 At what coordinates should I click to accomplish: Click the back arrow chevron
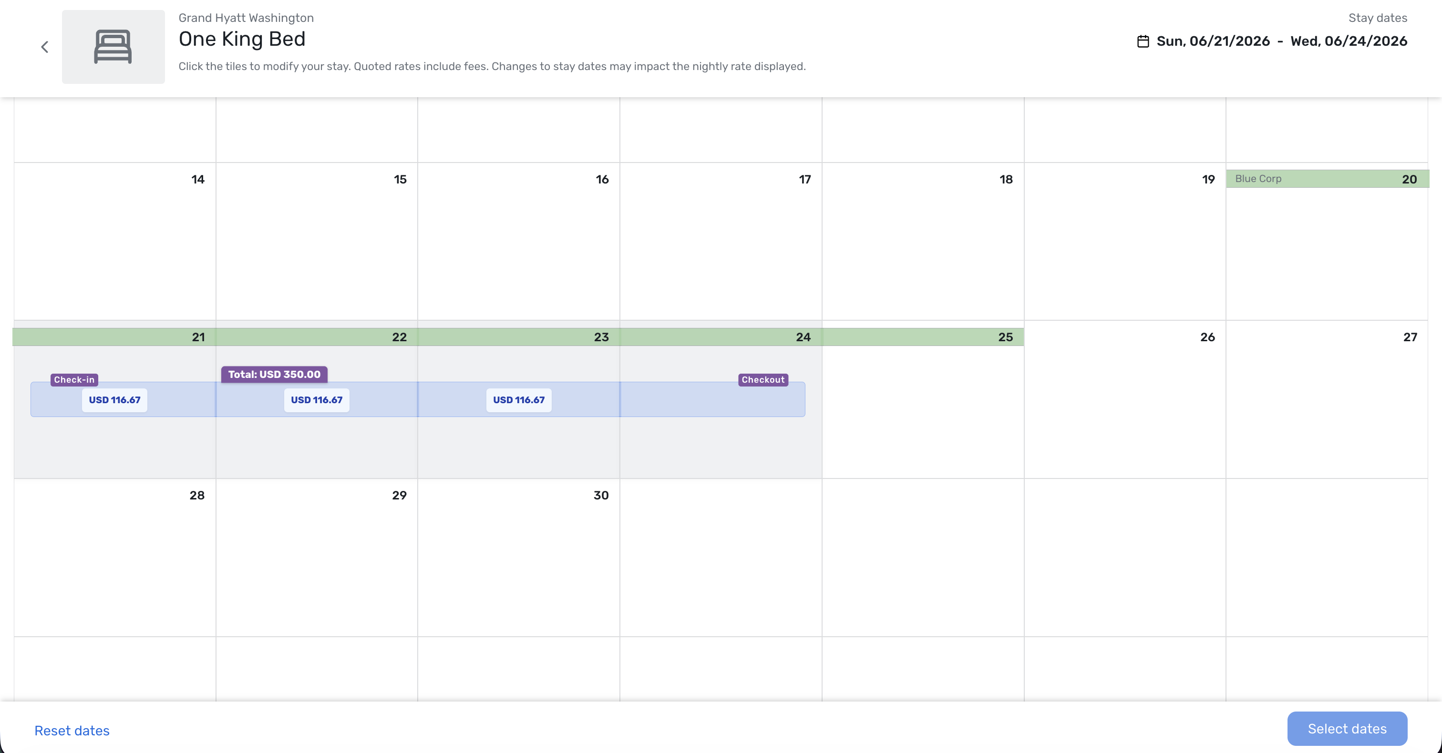pyautogui.click(x=45, y=47)
